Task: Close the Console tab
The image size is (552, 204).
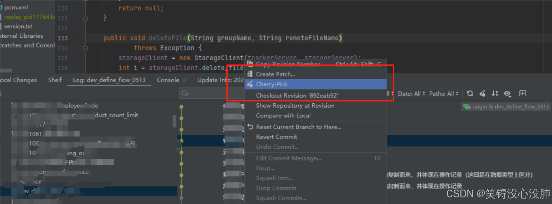Action: coord(185,80)
